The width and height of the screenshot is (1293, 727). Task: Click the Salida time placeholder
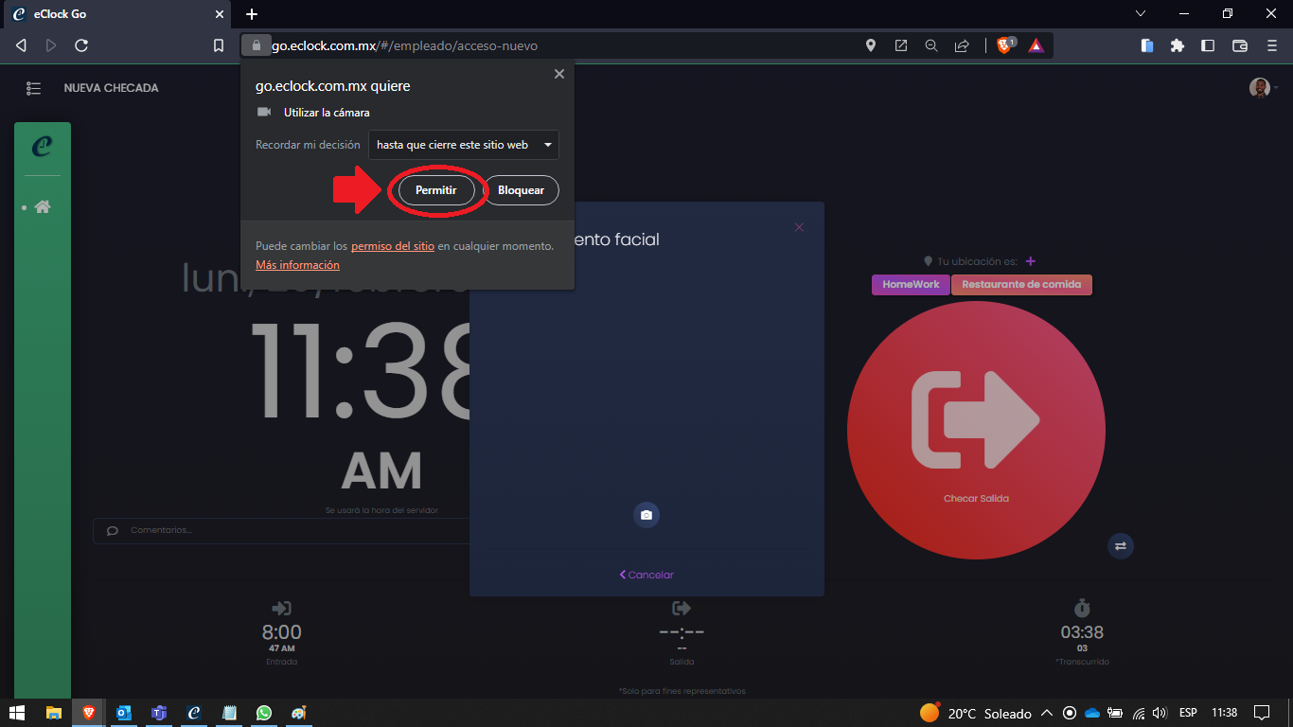click(x=682, y=632)
